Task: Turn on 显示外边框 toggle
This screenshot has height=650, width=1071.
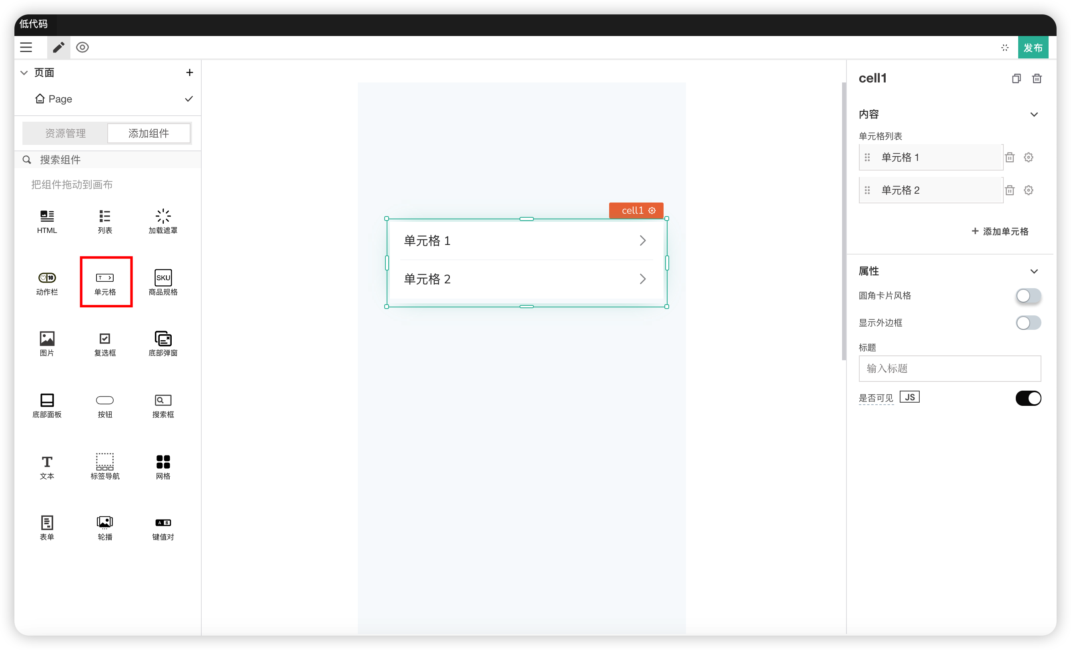Action: (1028, 323)
